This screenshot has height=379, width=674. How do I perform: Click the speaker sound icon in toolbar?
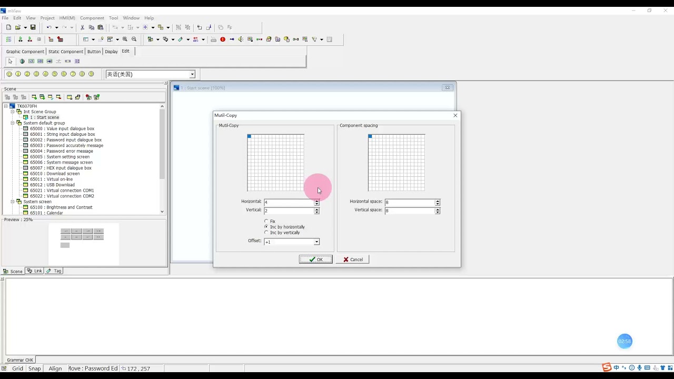(x=241, y=39)
